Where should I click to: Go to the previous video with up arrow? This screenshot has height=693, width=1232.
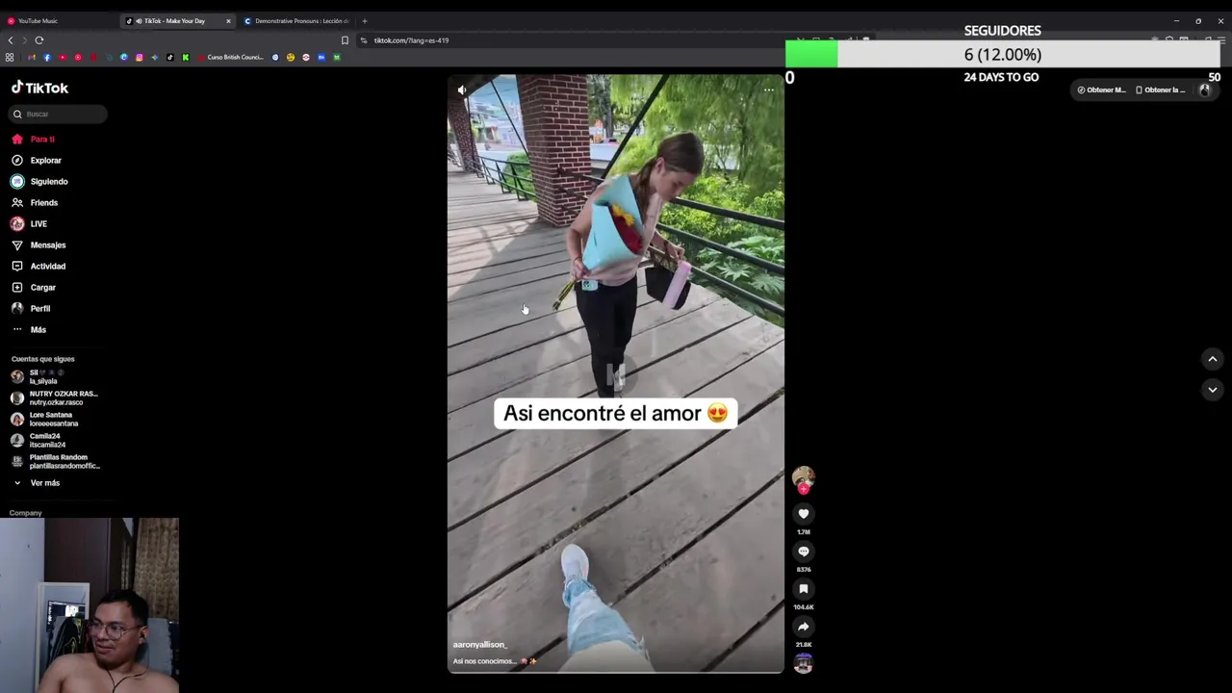point(1213,359)
